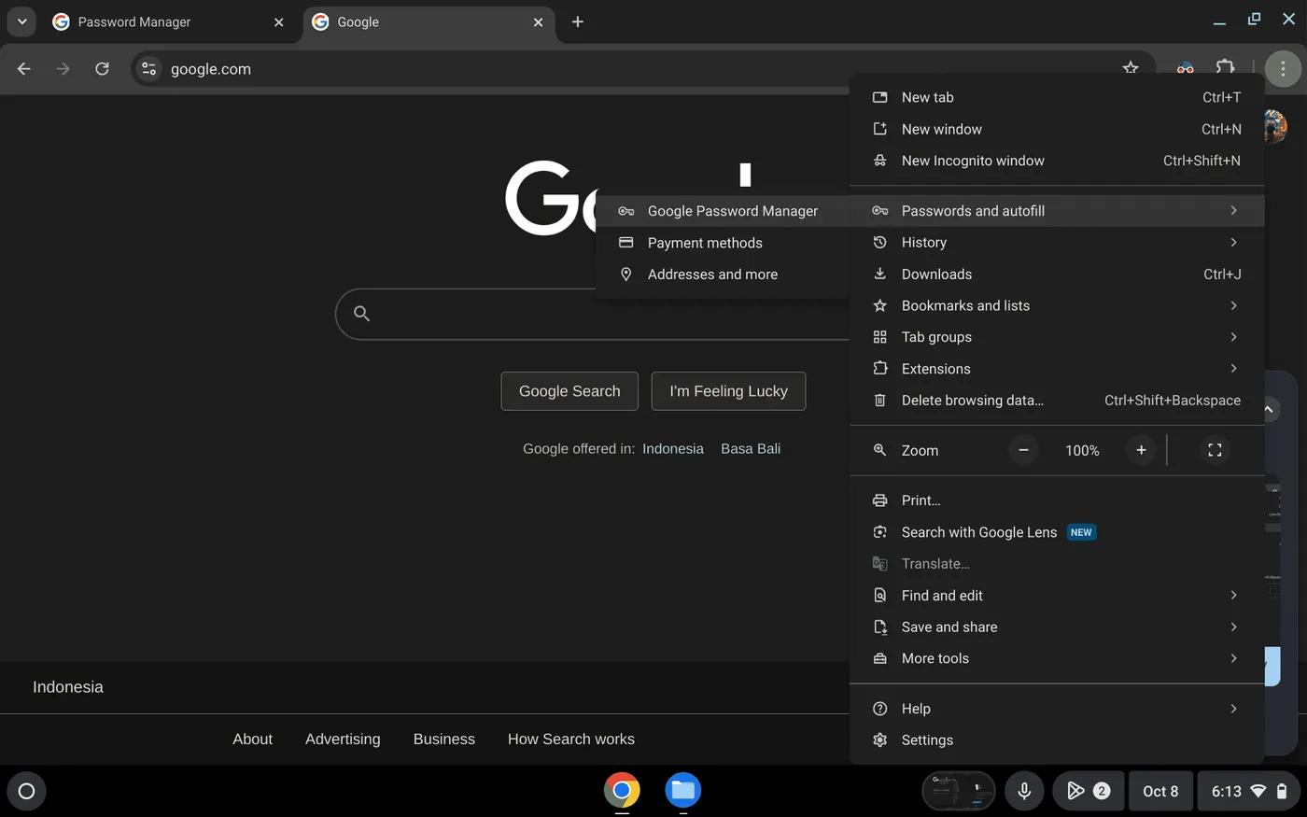Viewport: 1307px width, 817px height.
Task: Open How Search works footer link
Action: point(571,740)
